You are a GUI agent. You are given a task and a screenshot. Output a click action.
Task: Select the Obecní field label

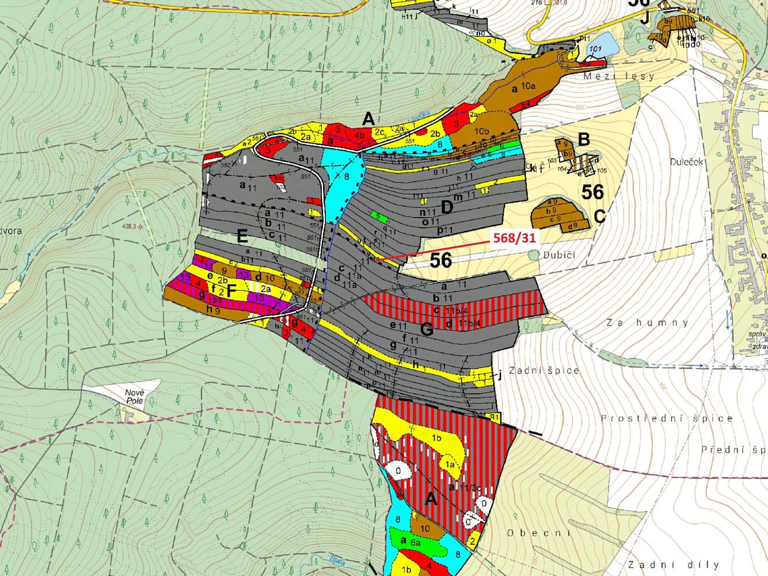538,533
